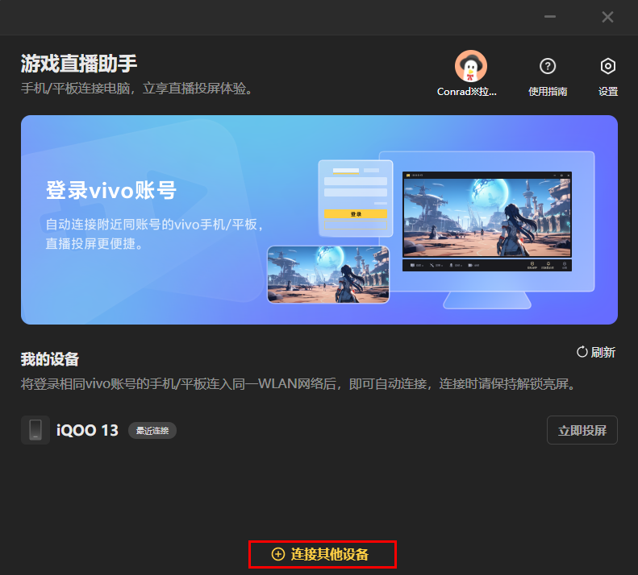Click the hexagon 设置 icon
This screenshot has width=638, height=575.
[608, 66]
